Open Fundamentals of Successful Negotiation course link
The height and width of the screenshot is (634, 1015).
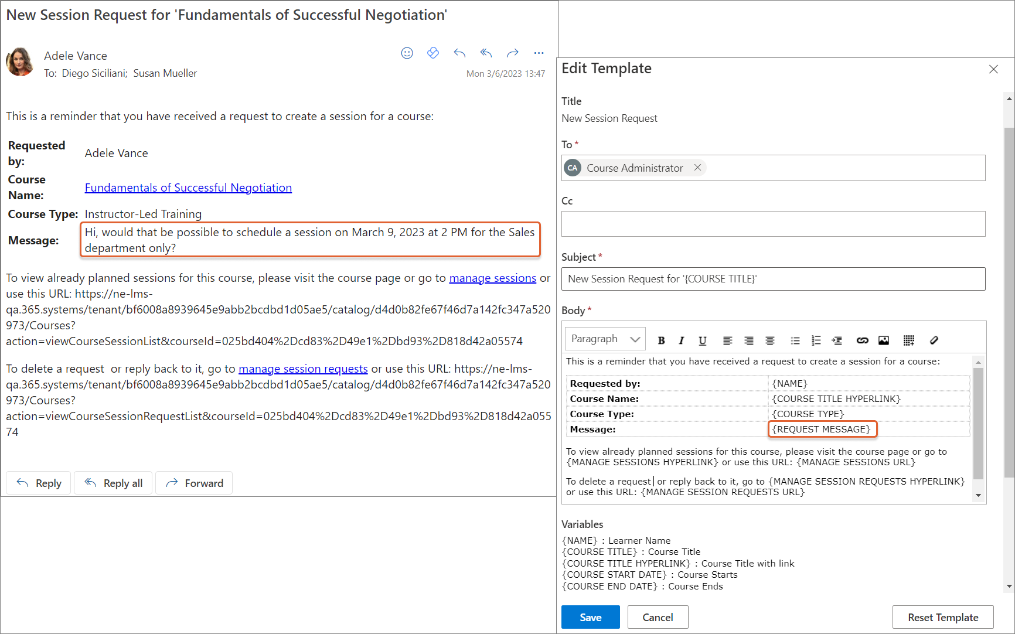click(x=188, y=188)
